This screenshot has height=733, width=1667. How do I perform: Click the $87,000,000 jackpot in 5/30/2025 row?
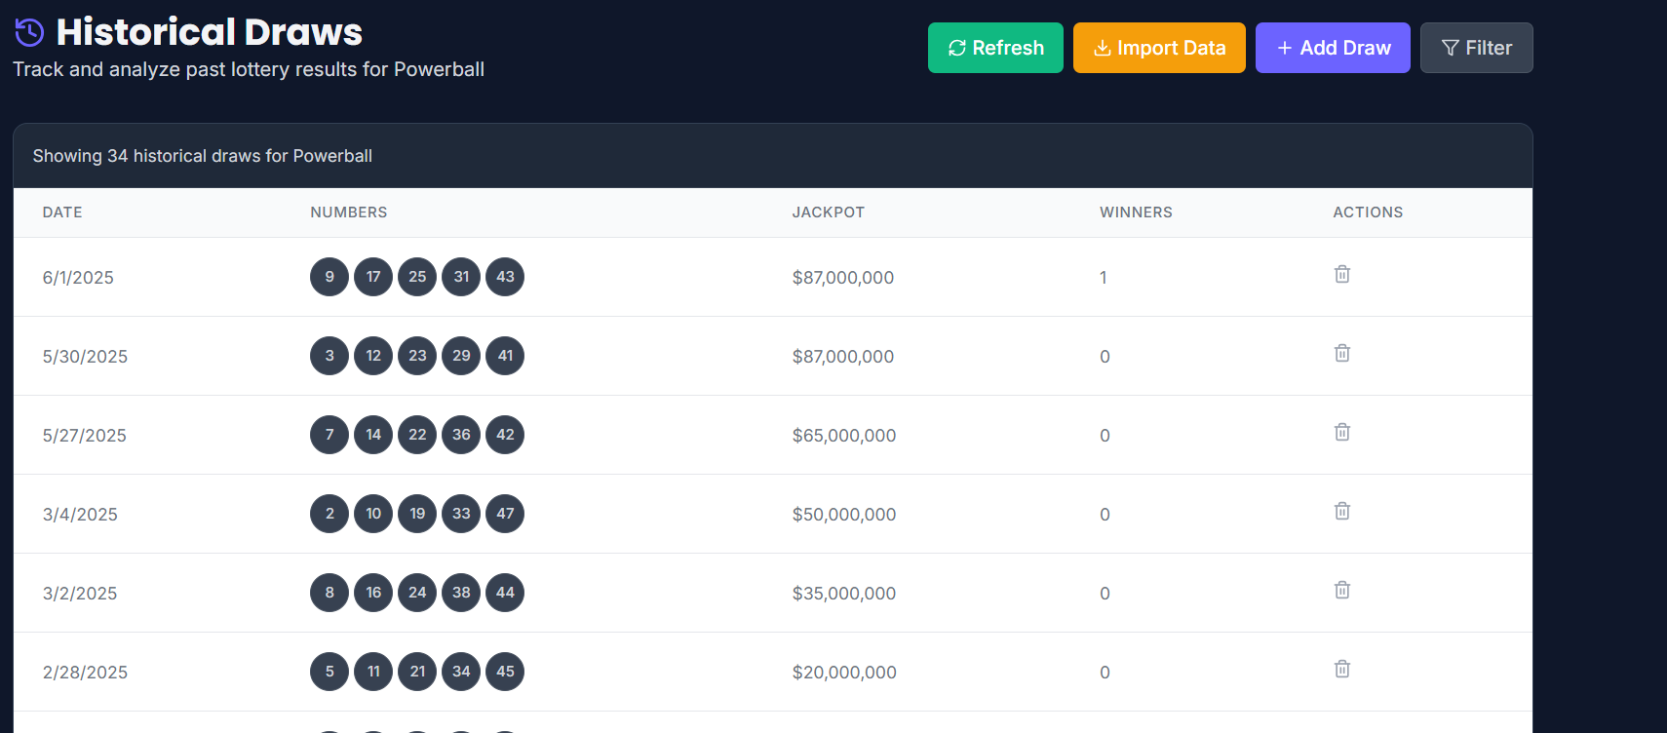coord(843,357)
